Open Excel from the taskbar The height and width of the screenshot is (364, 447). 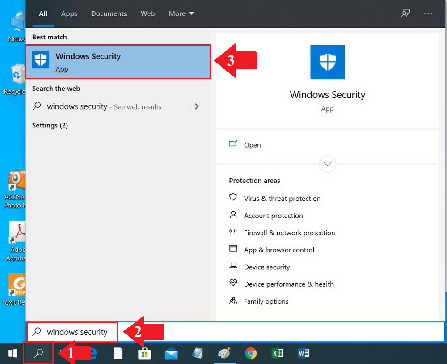coord(277,353)
